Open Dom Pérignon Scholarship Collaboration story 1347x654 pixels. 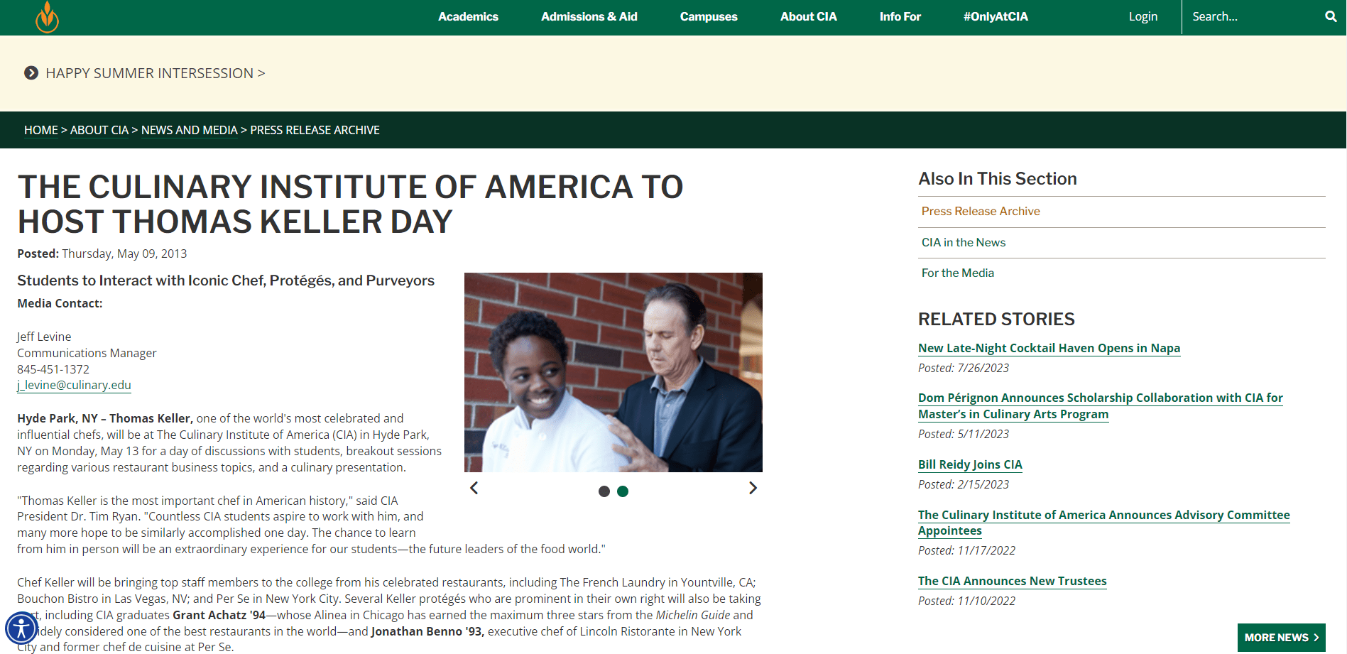point(1101,405)
